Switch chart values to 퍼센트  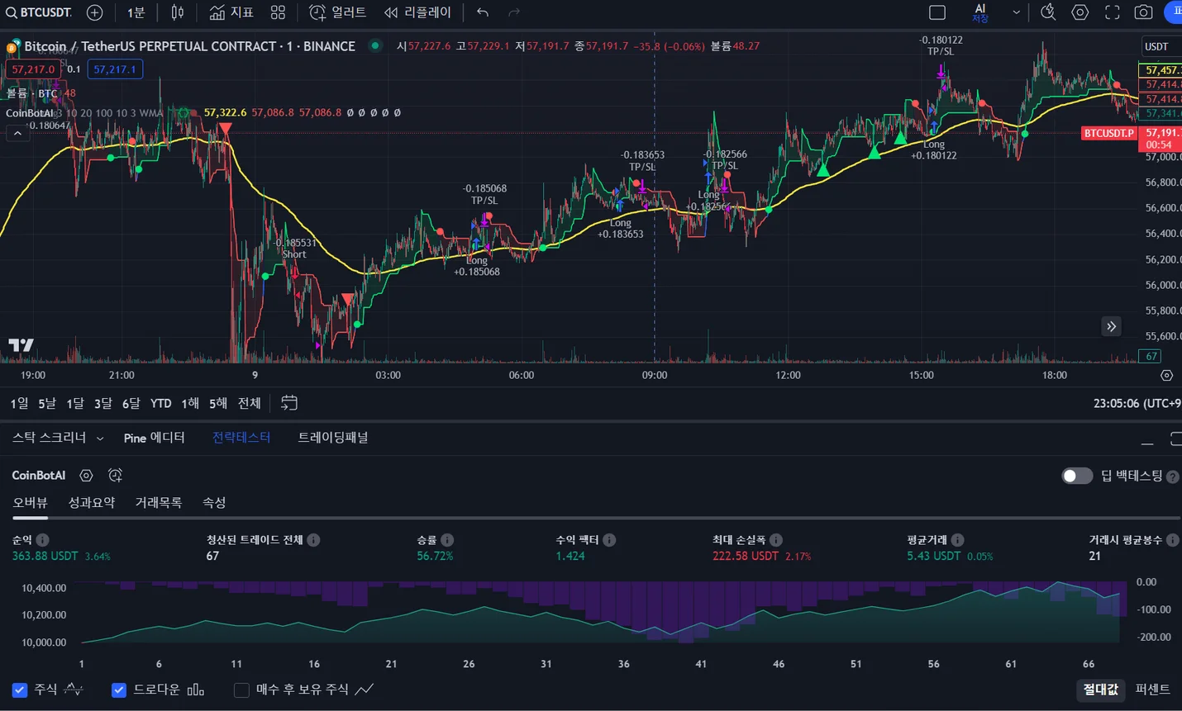[x=1152, y=689]
